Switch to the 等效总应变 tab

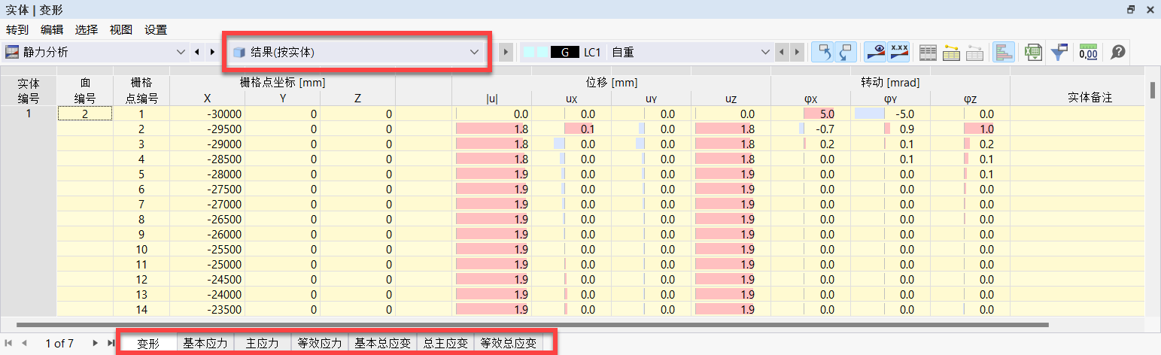509,344
